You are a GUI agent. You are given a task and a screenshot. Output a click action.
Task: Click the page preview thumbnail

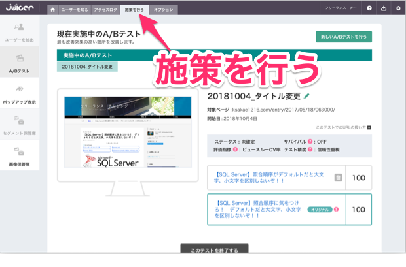[128, 133]
